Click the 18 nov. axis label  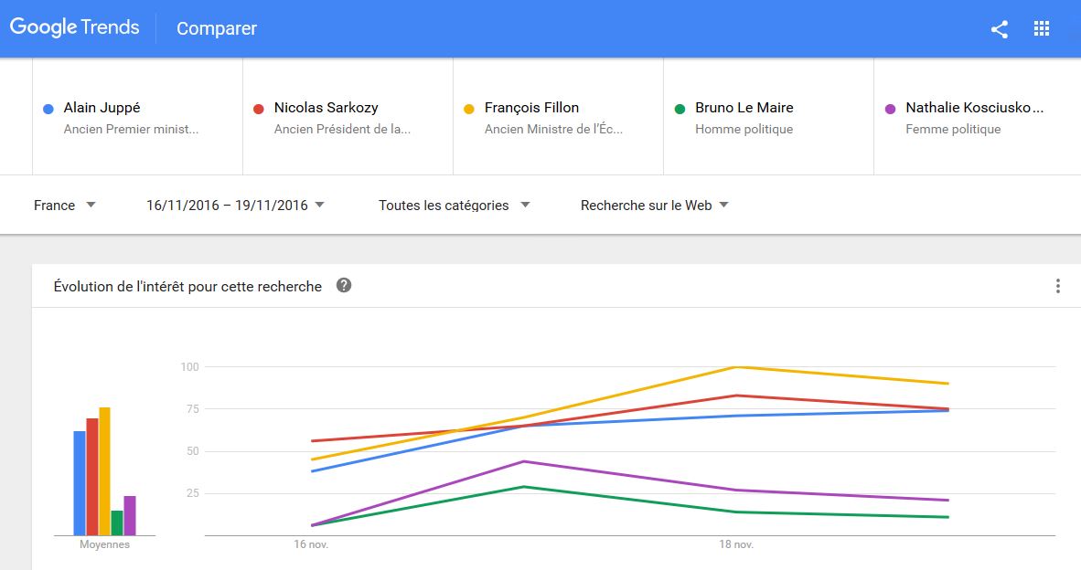[736, 544]
